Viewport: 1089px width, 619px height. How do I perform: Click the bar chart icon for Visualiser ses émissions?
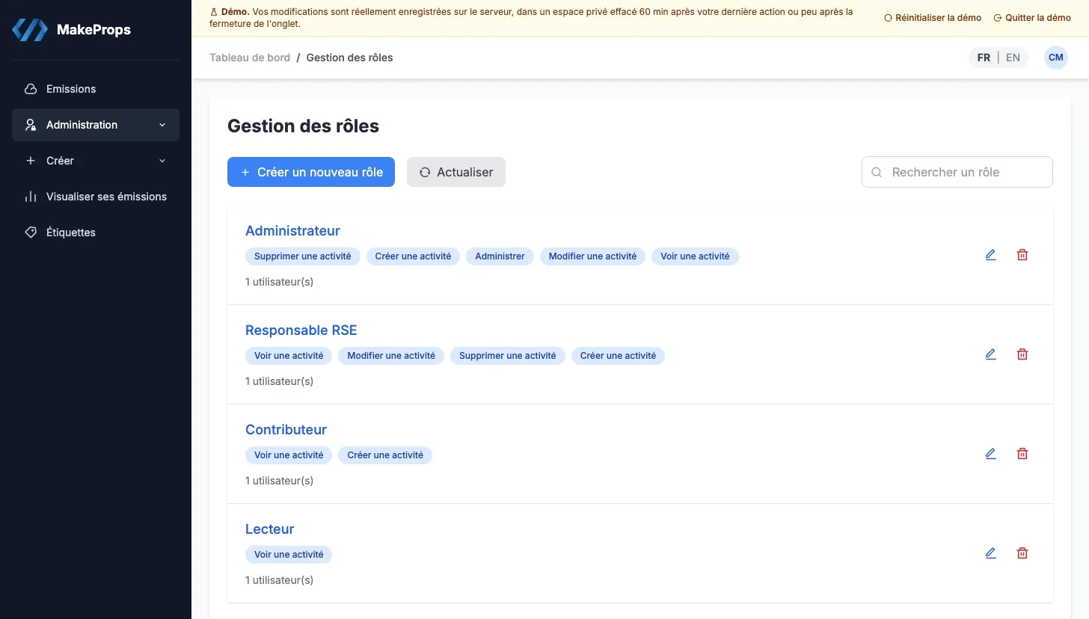31,197
